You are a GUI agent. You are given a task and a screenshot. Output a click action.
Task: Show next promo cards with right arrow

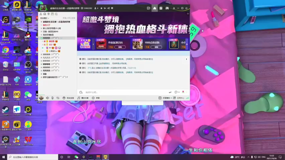coord(187,44)
